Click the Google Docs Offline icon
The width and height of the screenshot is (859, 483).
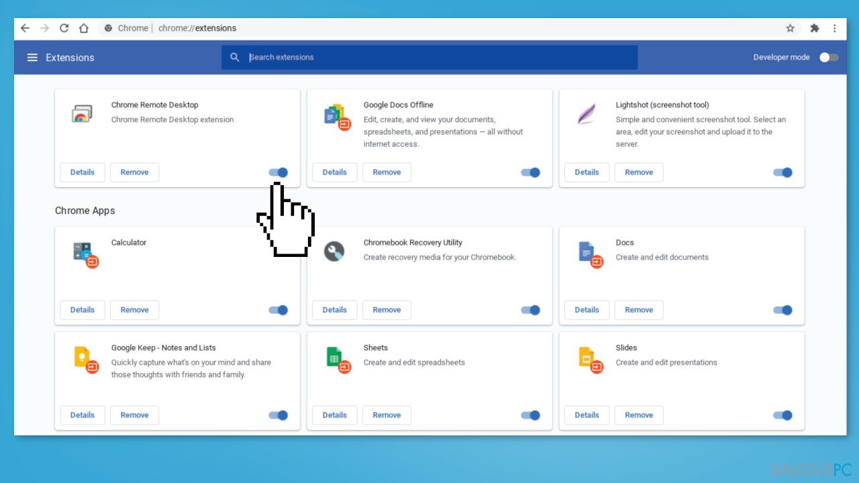click(337, 116)
